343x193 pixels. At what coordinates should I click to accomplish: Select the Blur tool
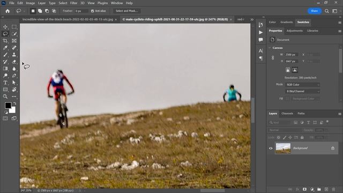pyautogui.click(x=14, y=69)
